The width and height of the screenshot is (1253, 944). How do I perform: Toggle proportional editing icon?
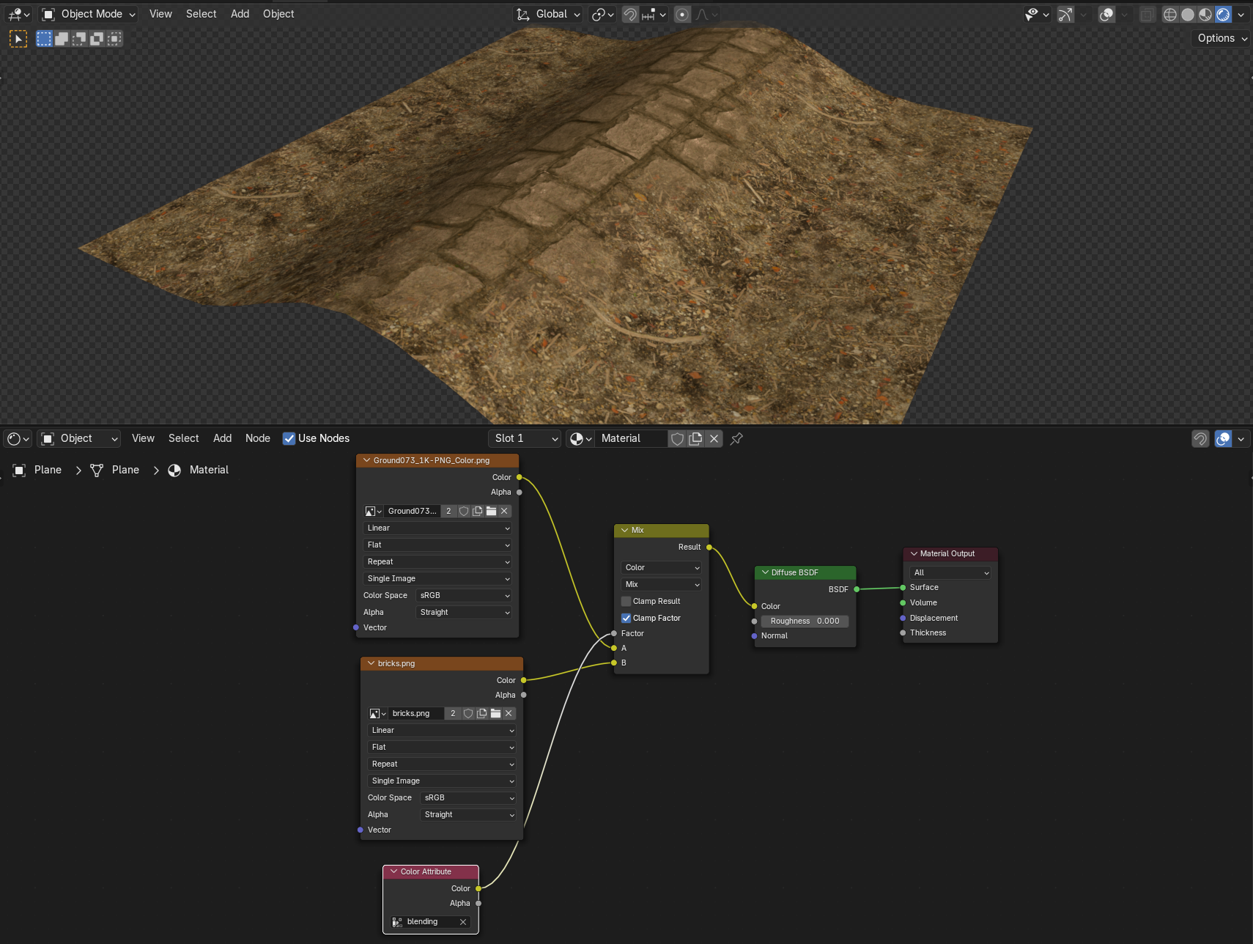click(682, 15)
